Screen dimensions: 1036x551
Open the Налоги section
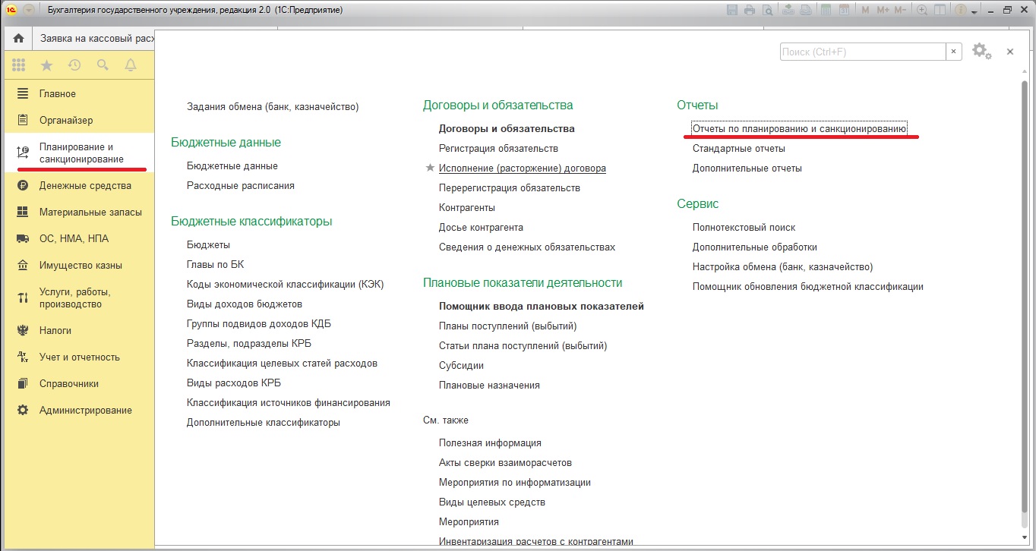click(77, 331)
